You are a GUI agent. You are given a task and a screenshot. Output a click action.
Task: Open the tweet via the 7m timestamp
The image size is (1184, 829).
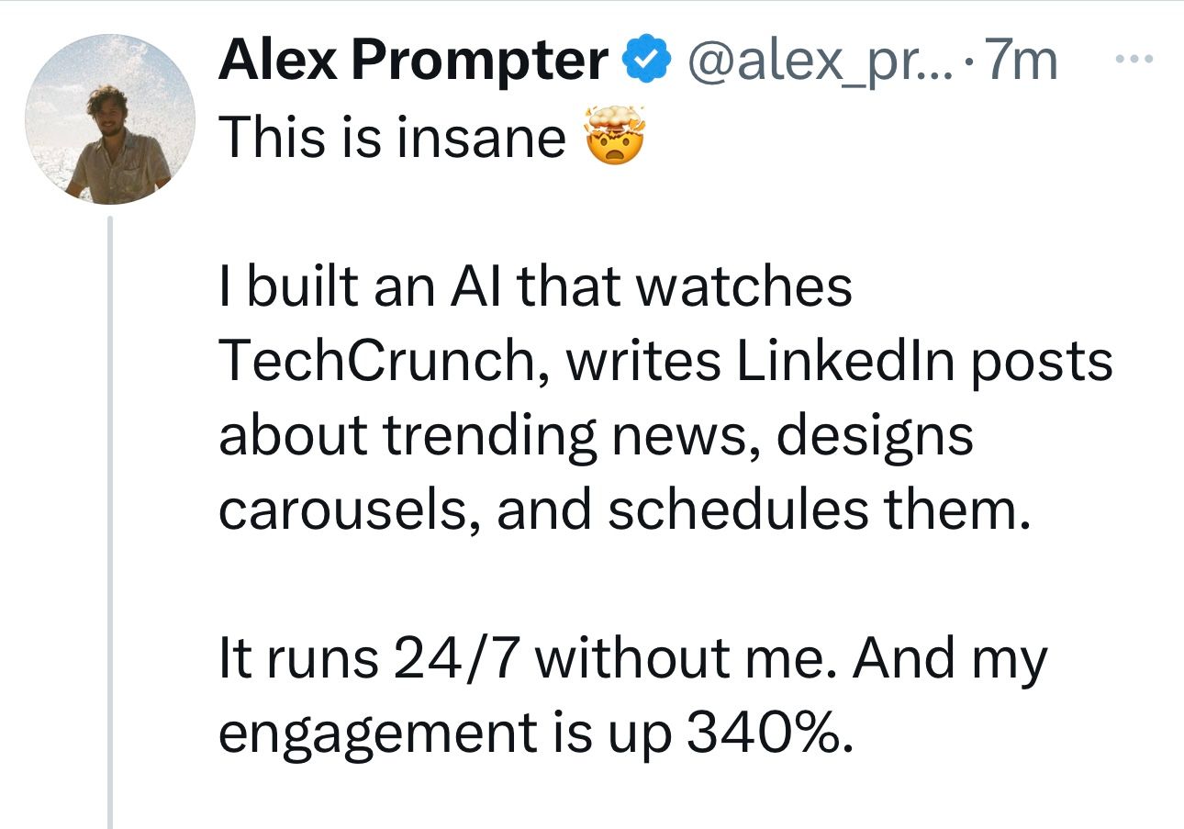(x=1022, y=62)
